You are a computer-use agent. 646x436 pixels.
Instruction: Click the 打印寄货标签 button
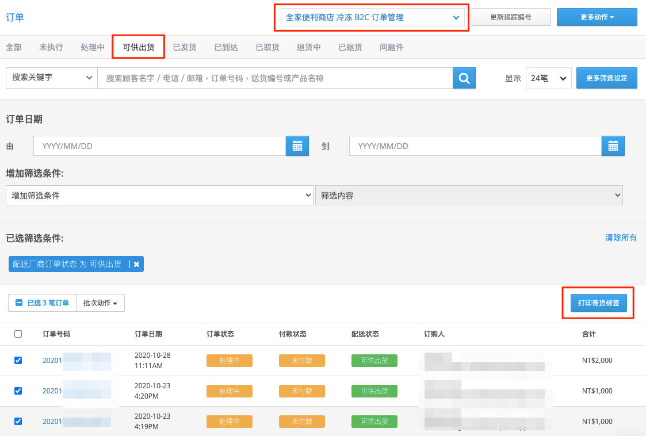pos(599,303)
